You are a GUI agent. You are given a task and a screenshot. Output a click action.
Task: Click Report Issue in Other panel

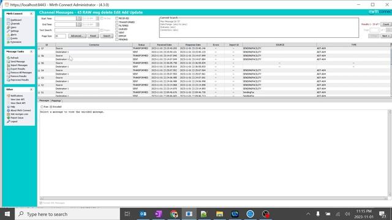[17, 118]
